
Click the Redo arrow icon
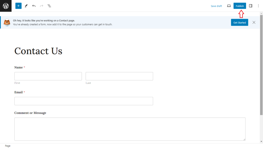point(42,6)
